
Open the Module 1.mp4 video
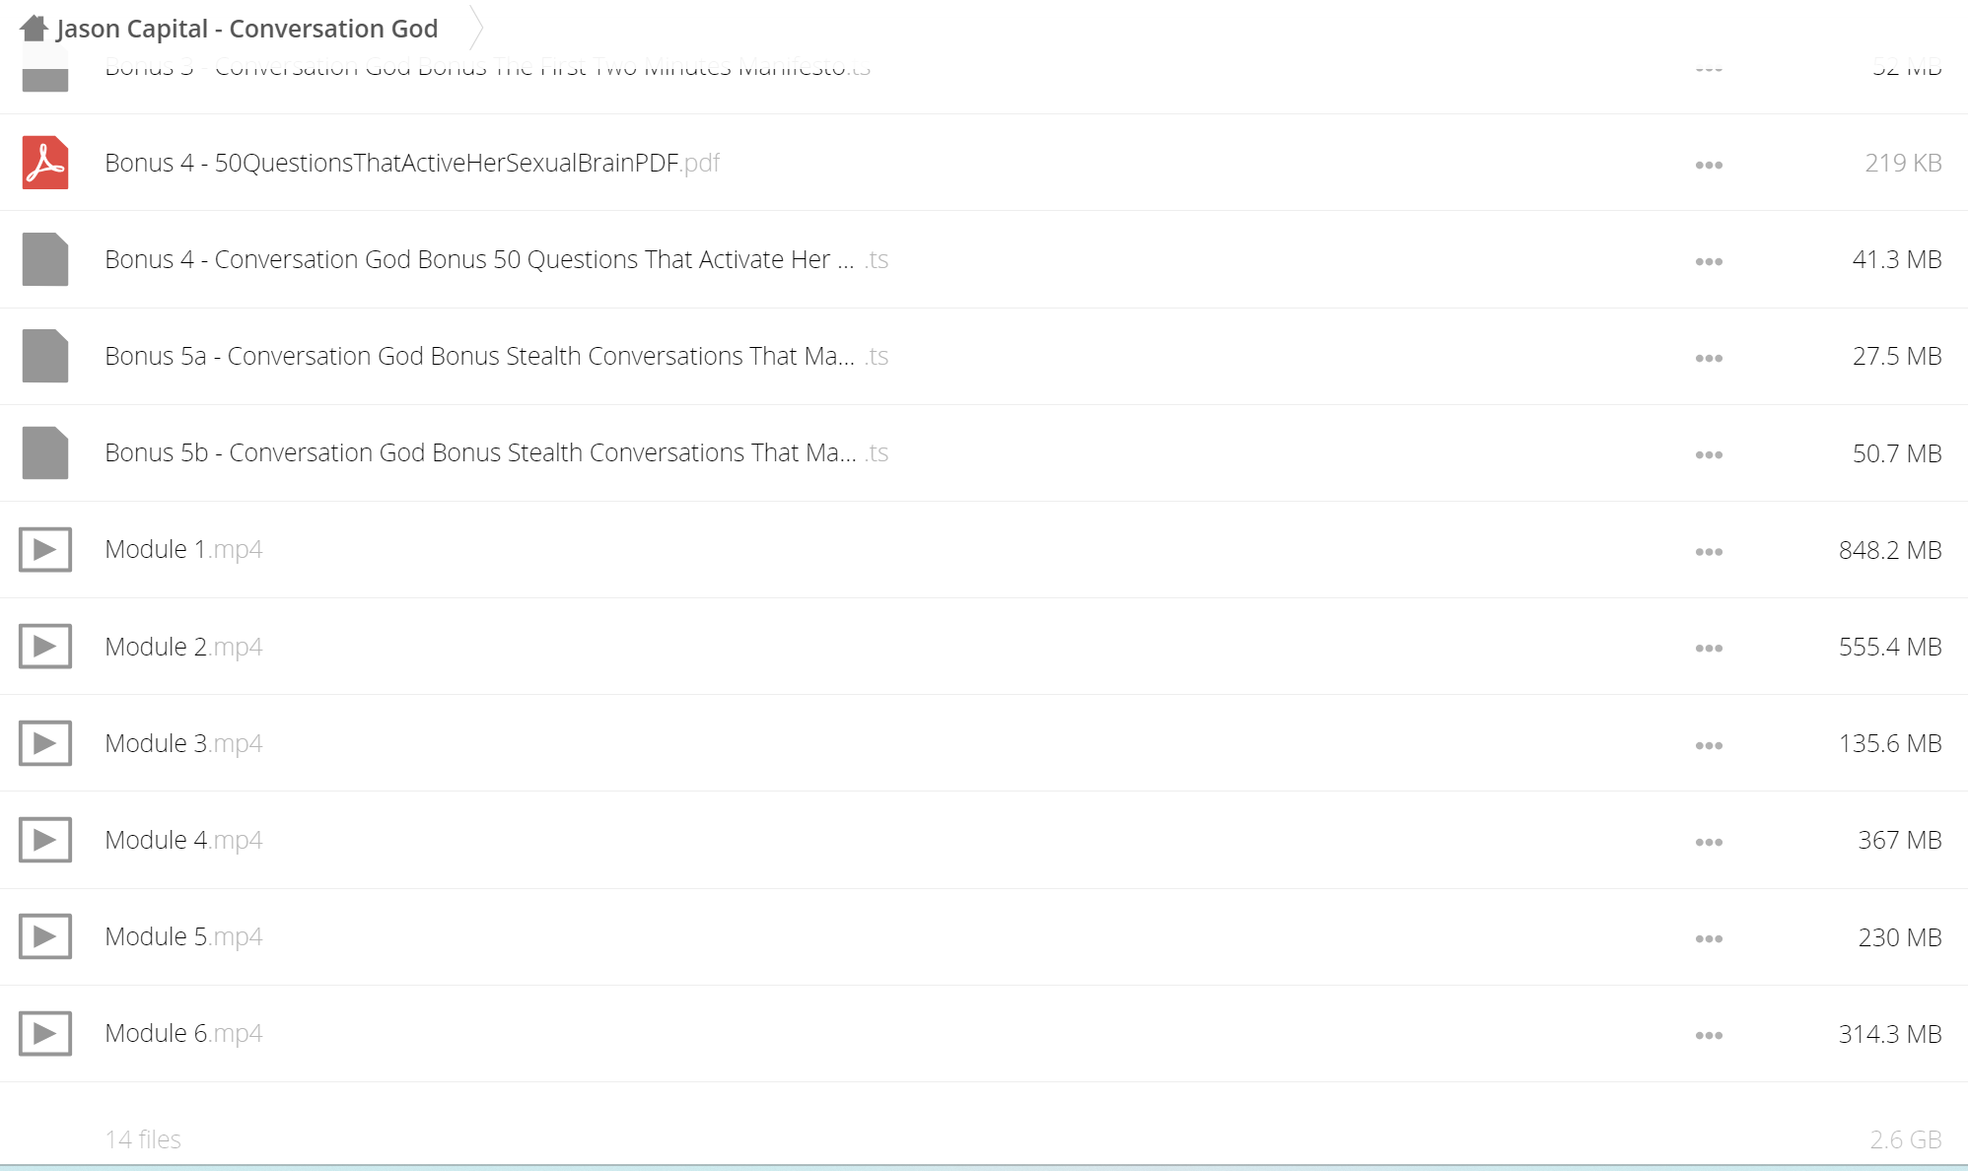point(183,549)
